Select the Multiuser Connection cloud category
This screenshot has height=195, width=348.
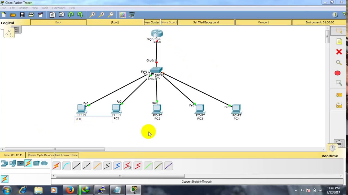(x=44, y=163)
